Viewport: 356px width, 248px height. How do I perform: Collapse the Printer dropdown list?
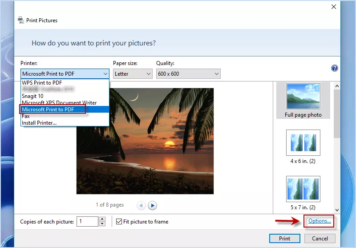105,73
